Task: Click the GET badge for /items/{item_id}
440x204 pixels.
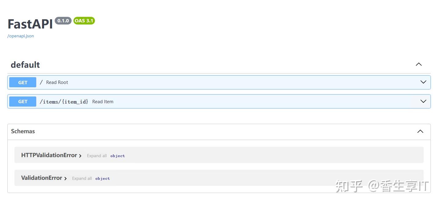Action: point(22,101)
